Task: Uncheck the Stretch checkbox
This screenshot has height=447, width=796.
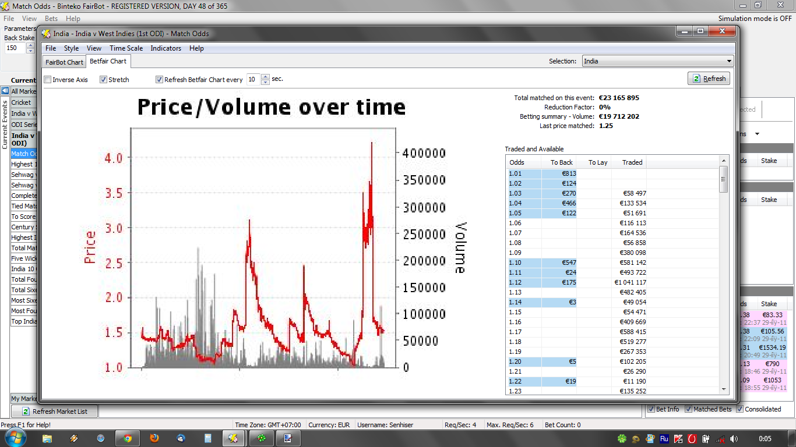Action: click(103, 80)
